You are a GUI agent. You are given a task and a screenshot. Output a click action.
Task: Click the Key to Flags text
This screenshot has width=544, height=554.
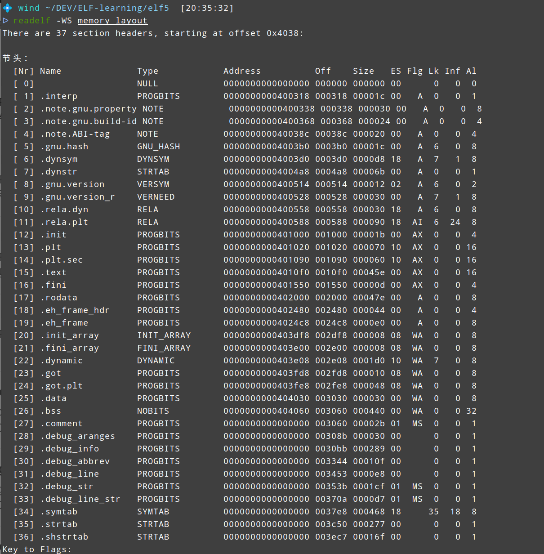pyautogui.click(x=37, y=550)
